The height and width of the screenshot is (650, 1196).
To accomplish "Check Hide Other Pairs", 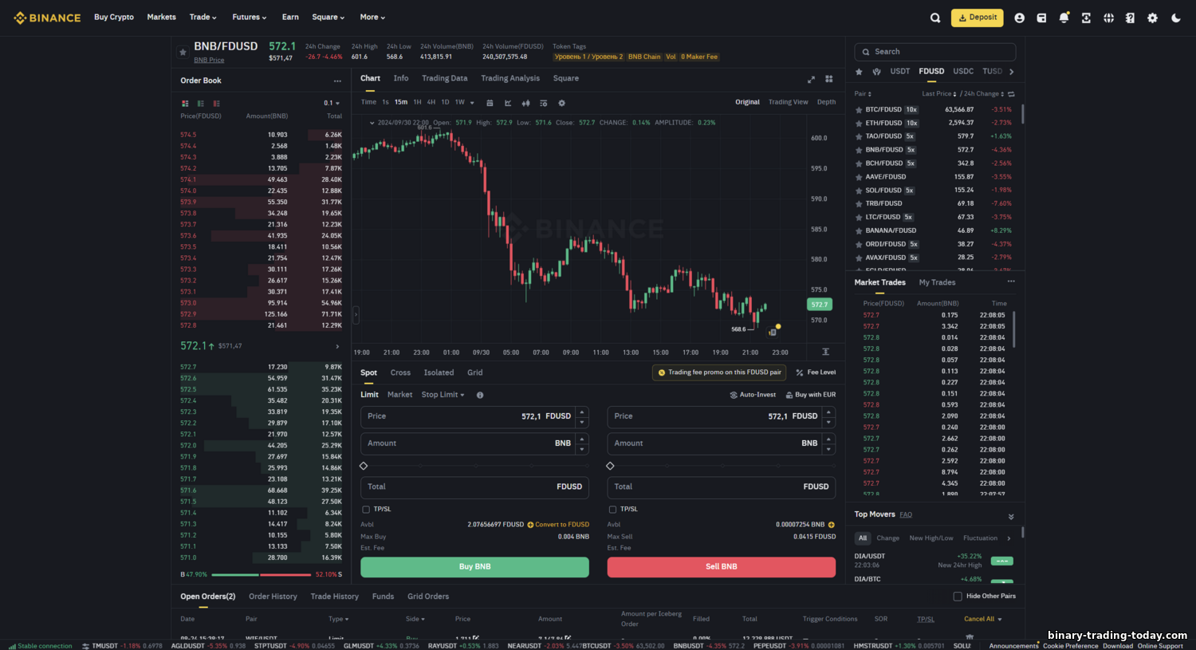I will pos(958,596).
